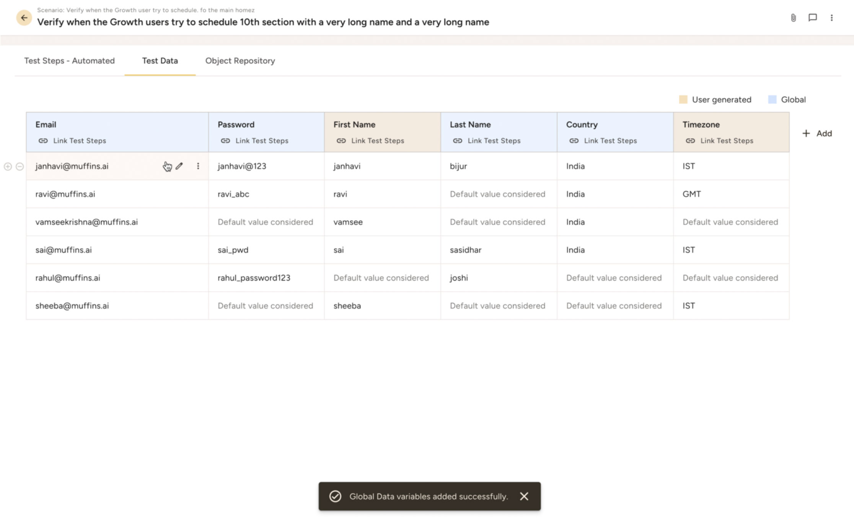Viewport: 854px width, 532px height.
Task: Click Link Test Steps under Country
Action: tap(610, 141)
